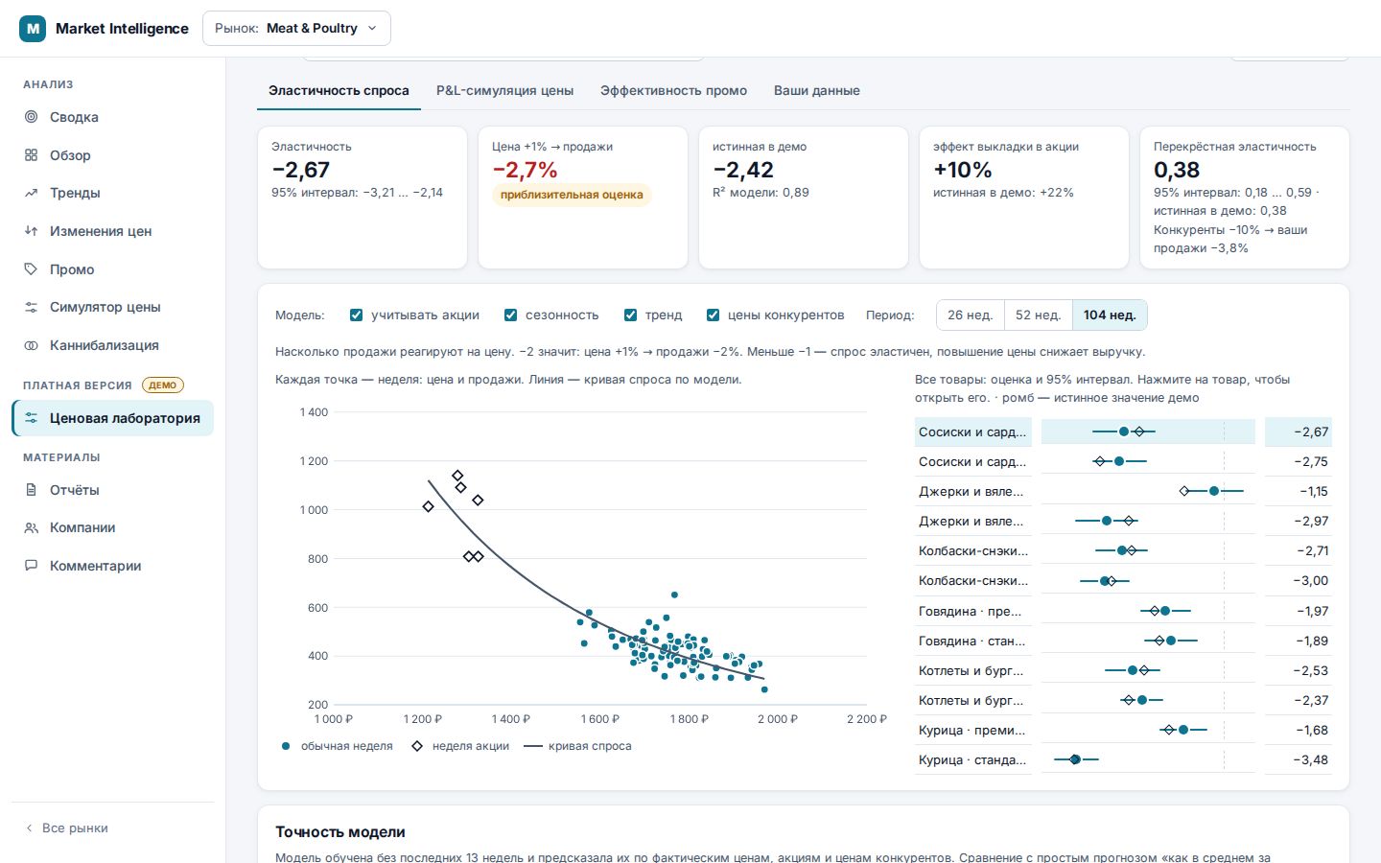
Task: Select the Тренды arrow icon
Action: (32, 193)
